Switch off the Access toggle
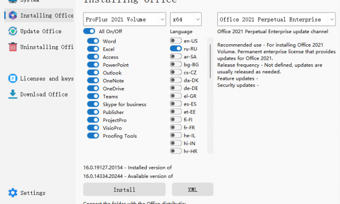This screenshot has height=204, width=340. [x=93, y=57]
